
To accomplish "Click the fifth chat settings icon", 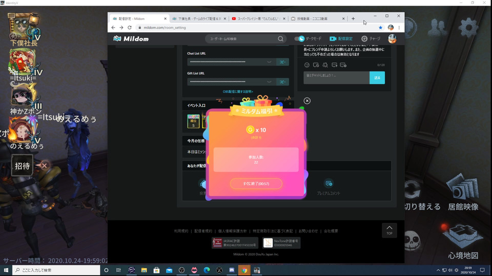I will point(343,65).
